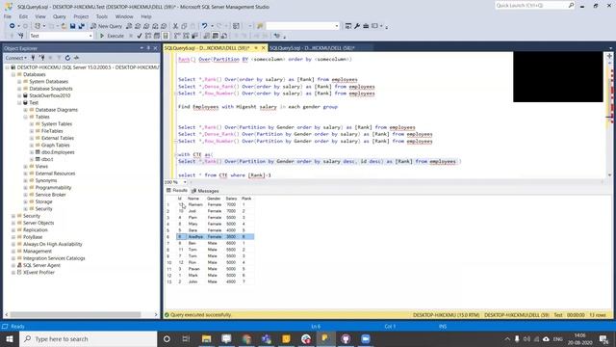Click the Object Explorer horizontal scrollbar
The height and width of the screenshot is (347, 616).
tap(75, 315)
